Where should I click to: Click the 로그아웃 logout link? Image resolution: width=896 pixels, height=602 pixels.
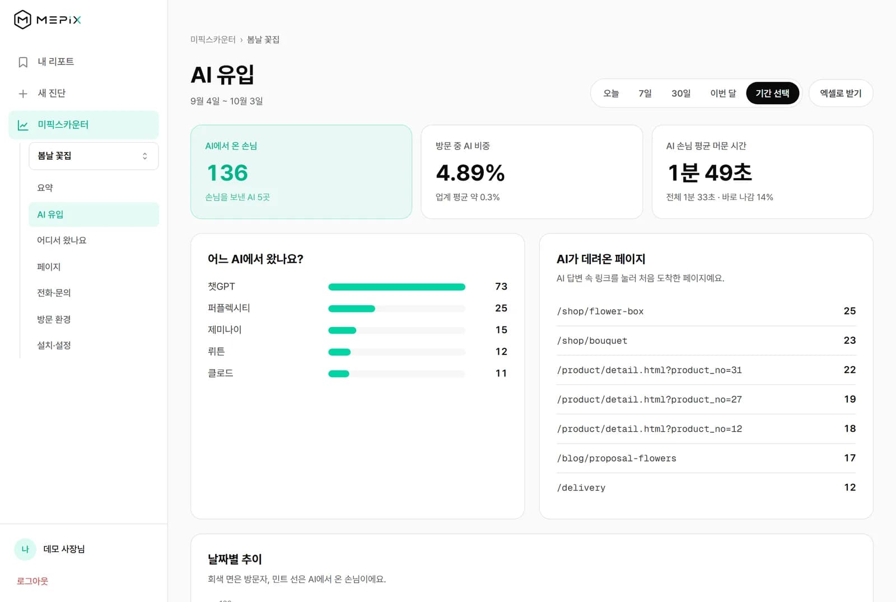32,581
